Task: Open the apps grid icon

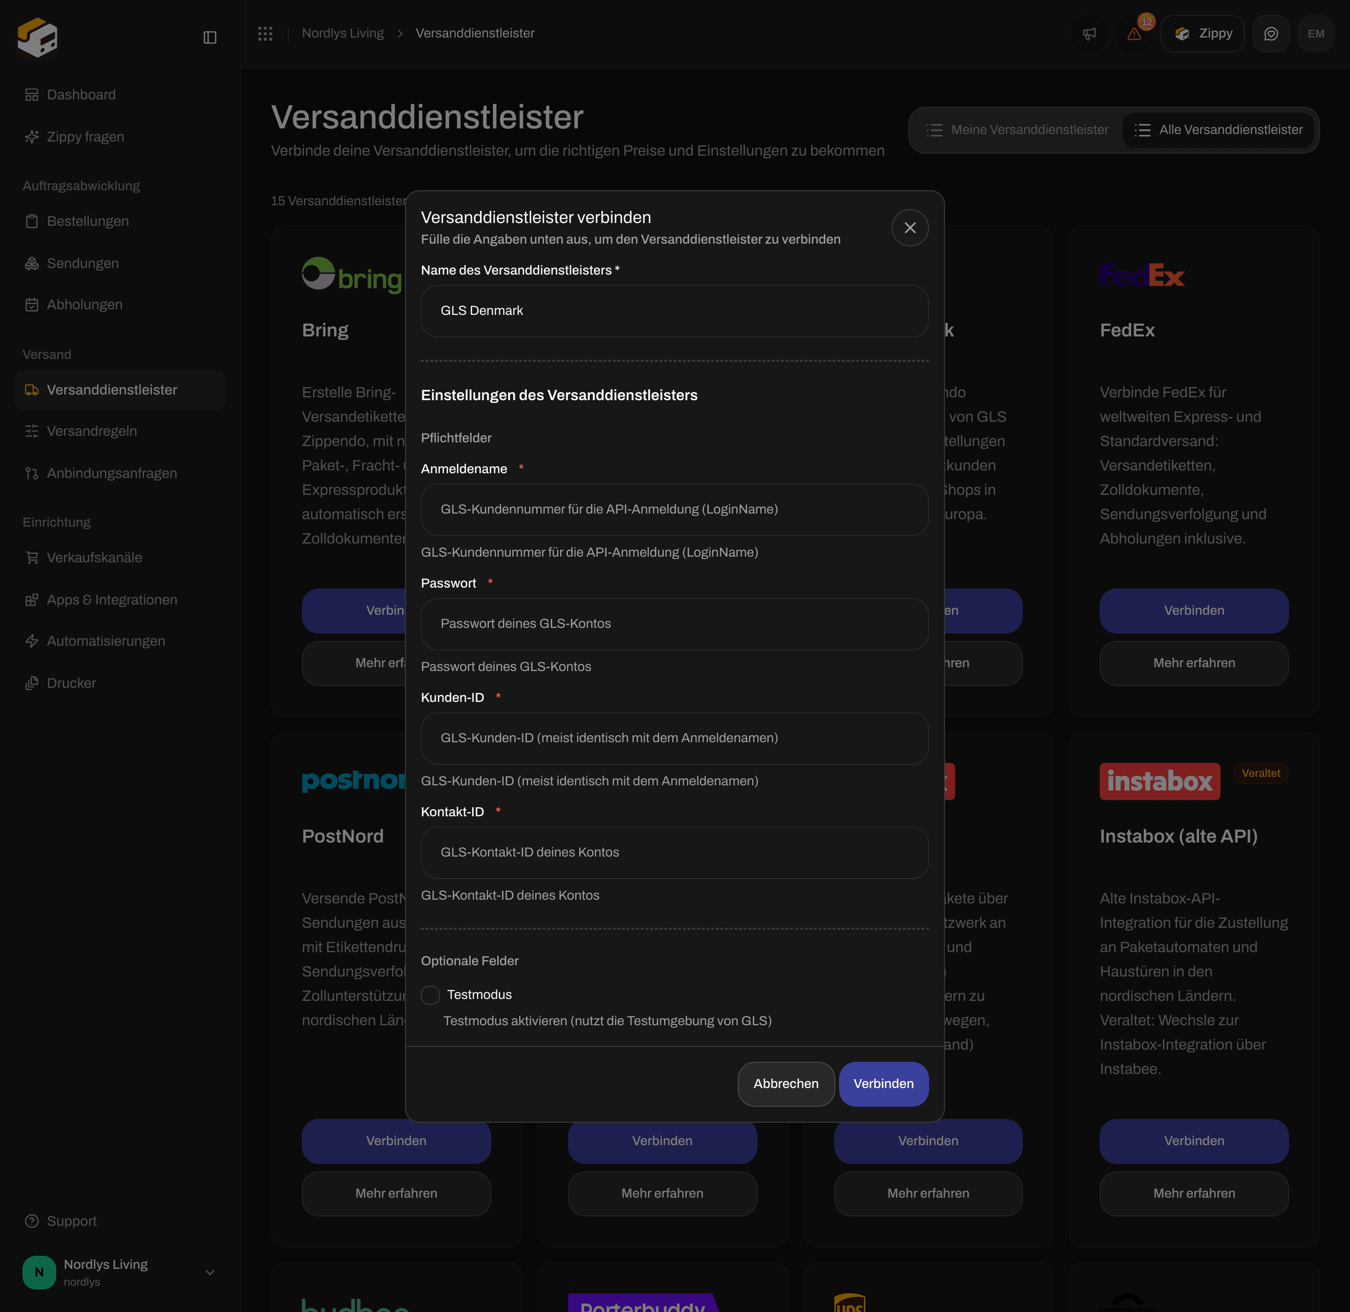Action: pyautogui.click(x=265, y=33)
